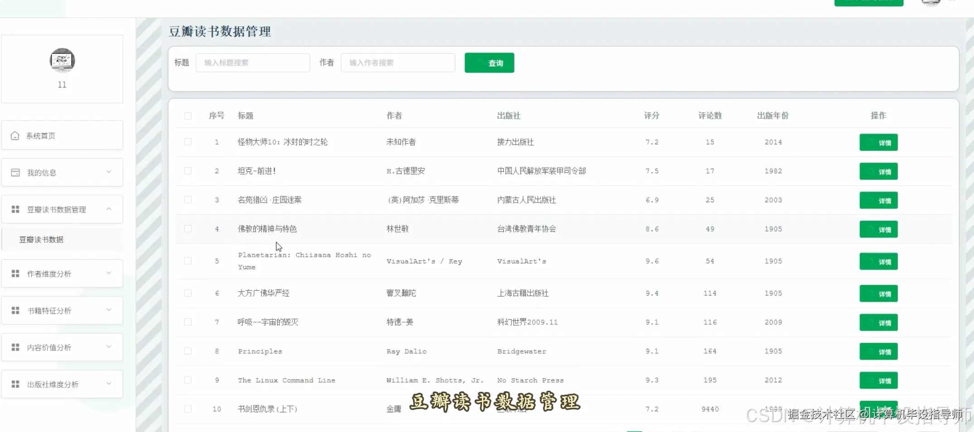View 详情 for 呼吸--宇宙的毁灭
The image size is (974, 432).
pyautogui.click(x=878, y=323)
